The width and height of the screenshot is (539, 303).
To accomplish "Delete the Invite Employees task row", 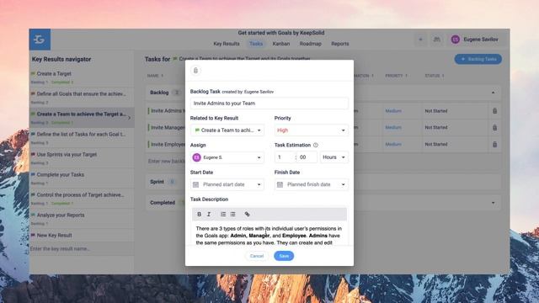I will click(x=494, y=144).
